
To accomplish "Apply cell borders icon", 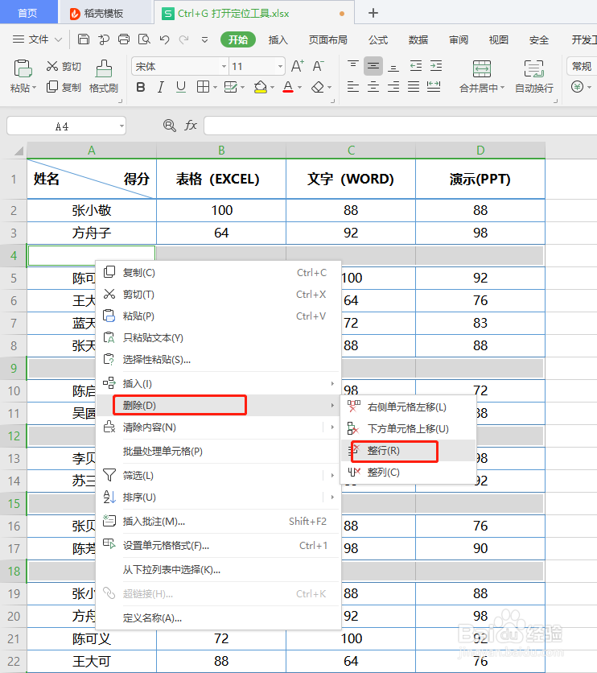I will (x=203, y=88).
